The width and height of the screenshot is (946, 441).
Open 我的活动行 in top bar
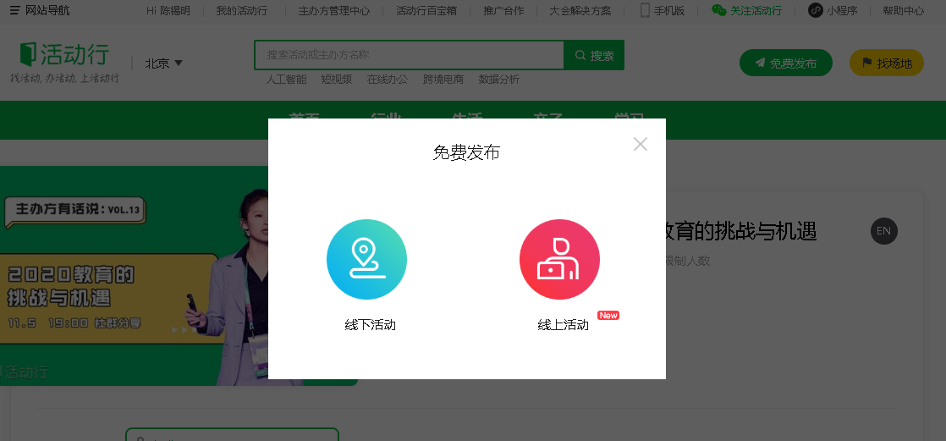click(x=241, y=11)
